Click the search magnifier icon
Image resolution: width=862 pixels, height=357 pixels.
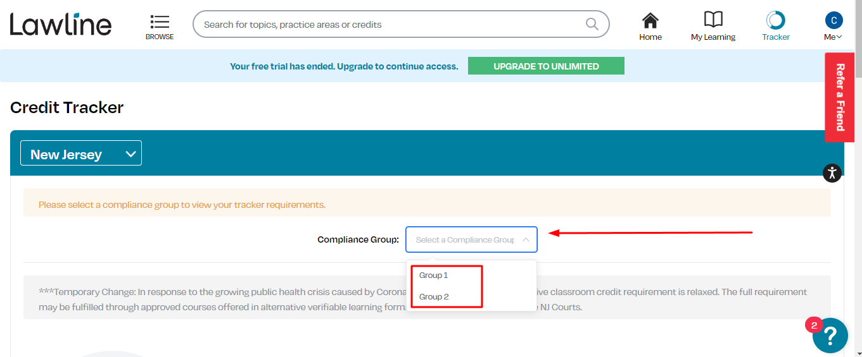tap(592, 24)
